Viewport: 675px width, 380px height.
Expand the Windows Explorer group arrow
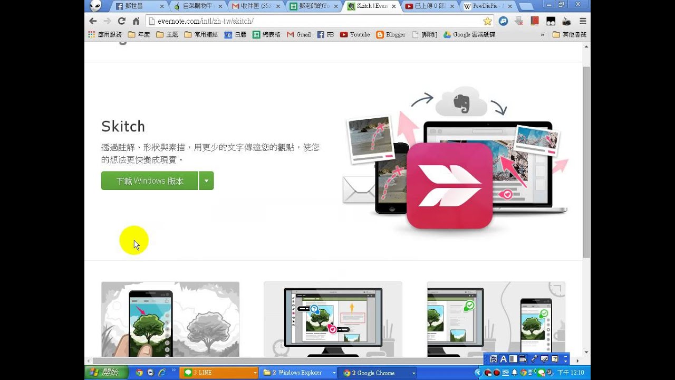(x=334, y=373)
